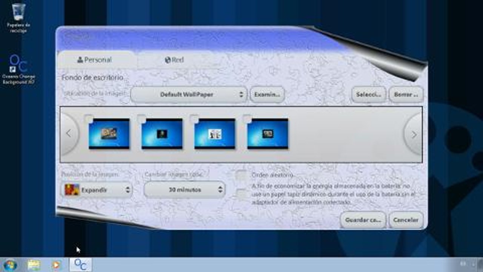This screenshot has height=272, width=483.
Task: Show next wallpapers with the right arrow
Action: click(x=413, y=134)
